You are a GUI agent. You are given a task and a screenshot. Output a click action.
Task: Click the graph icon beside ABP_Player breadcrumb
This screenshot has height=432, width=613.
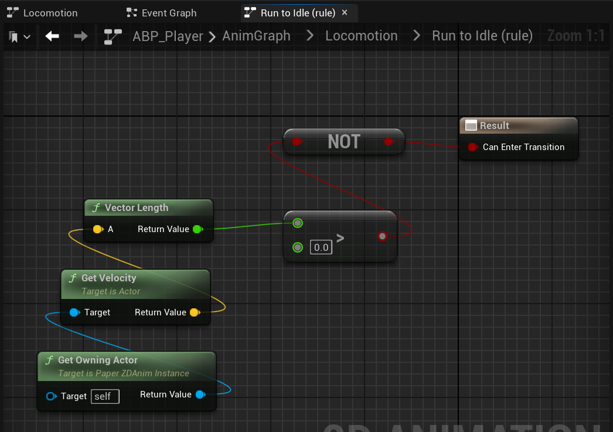click(113, 37)
